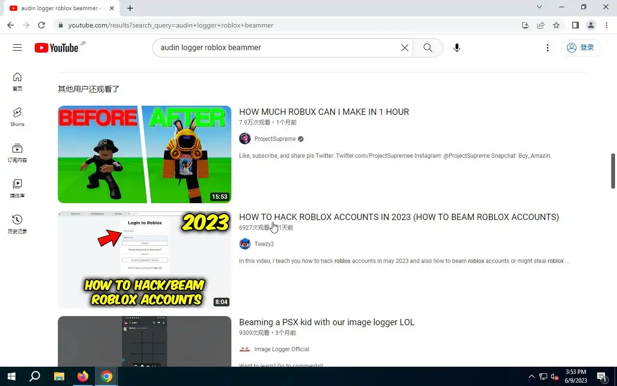The width and height of the screenshot is (617, 386).
Task: Toggle the Chrome side panel
Action: click(576, 25)
